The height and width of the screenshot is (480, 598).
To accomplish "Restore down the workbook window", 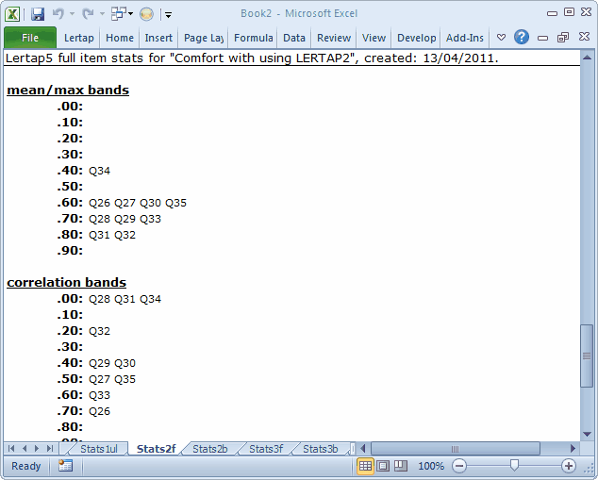I will (563, 38).
